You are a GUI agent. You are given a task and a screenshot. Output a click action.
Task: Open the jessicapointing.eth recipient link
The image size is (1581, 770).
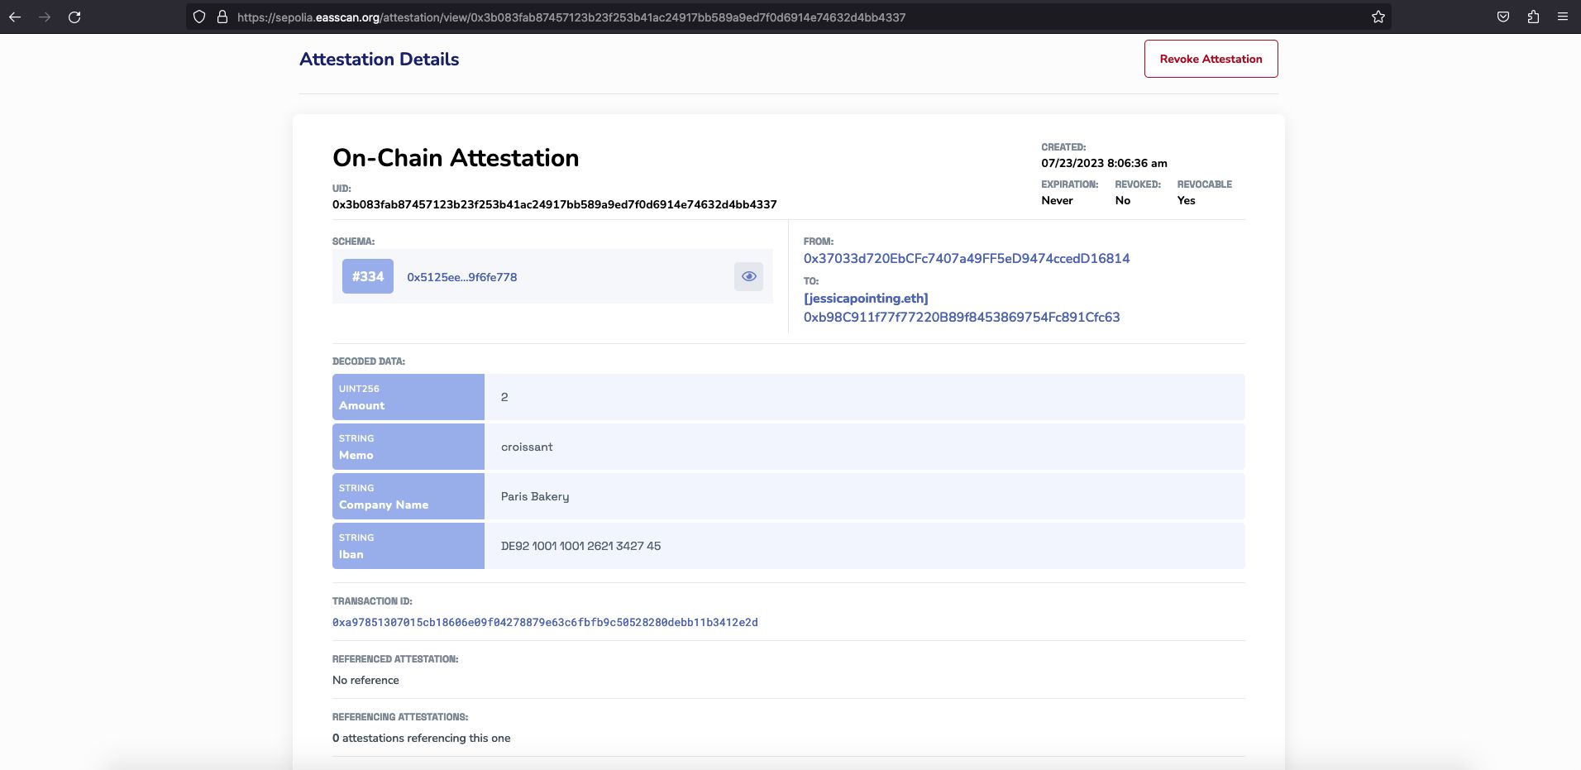tap(866, 298)
